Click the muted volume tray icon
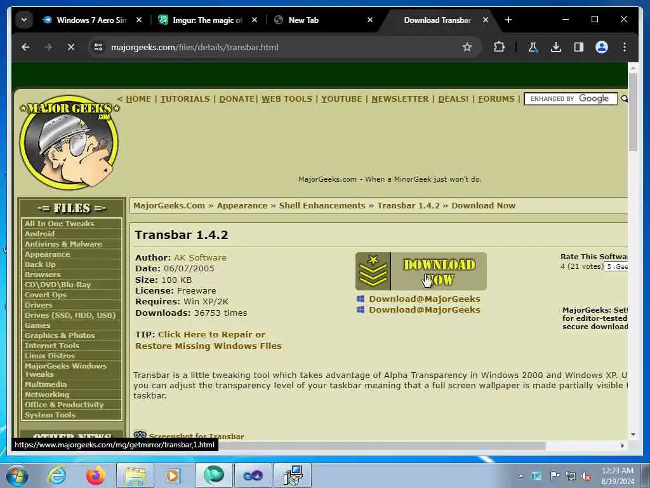Image resolution: width=650 pixels, height=488 pixels. coord(586,476)
